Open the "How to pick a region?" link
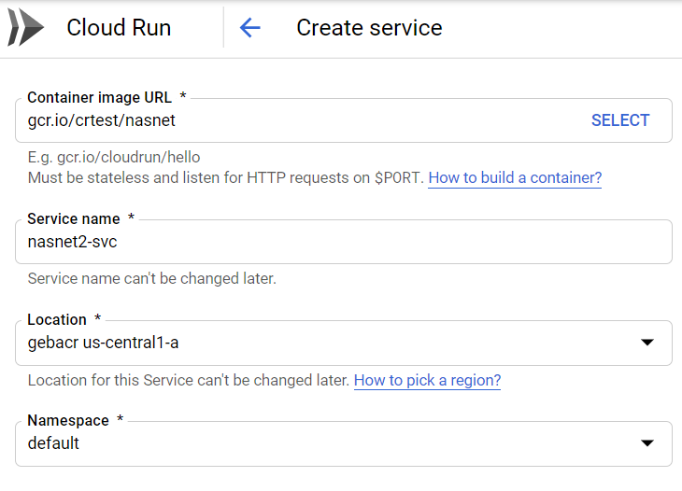Screen dimensions: 682x491 (x=427, y=380)
